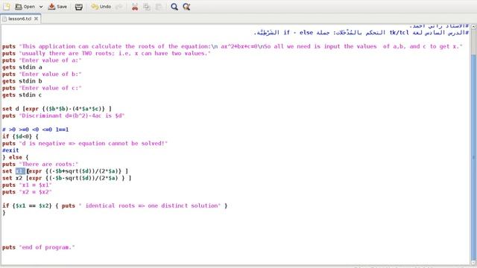Click the text 'Enter value of c:'
477x268 pixels.
(x=50, y=88)
